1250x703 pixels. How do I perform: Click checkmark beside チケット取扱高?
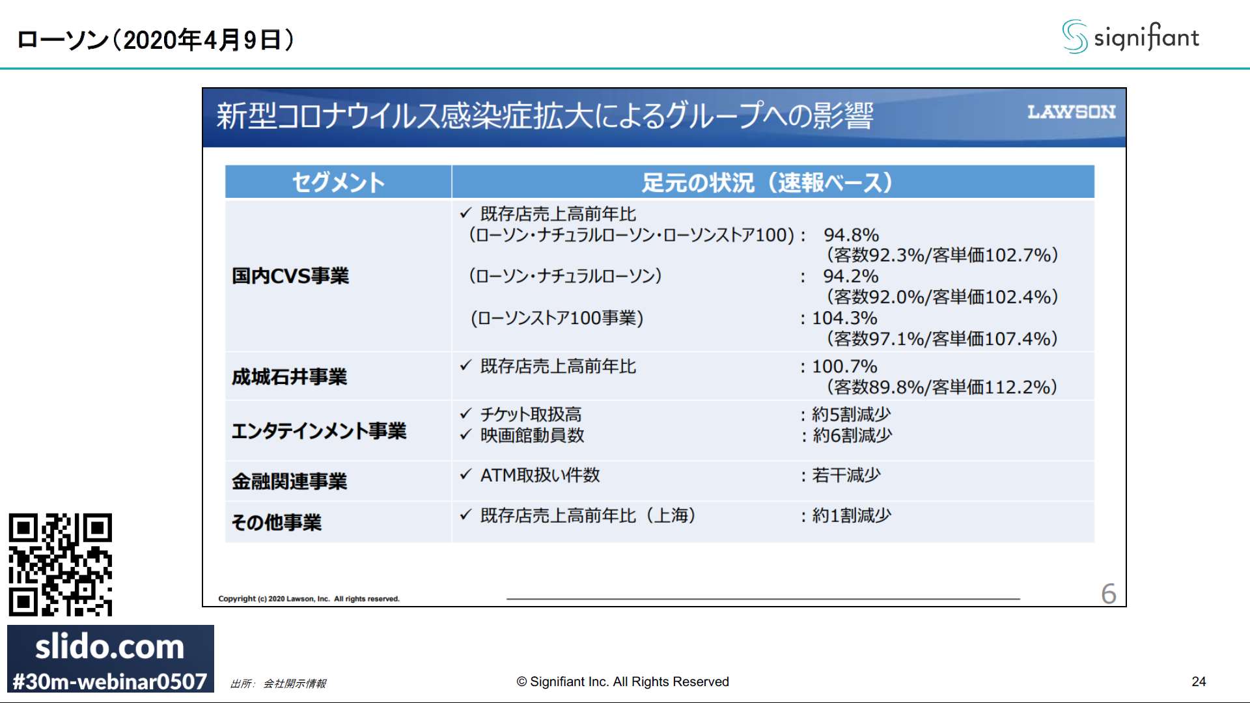(465, 414)
